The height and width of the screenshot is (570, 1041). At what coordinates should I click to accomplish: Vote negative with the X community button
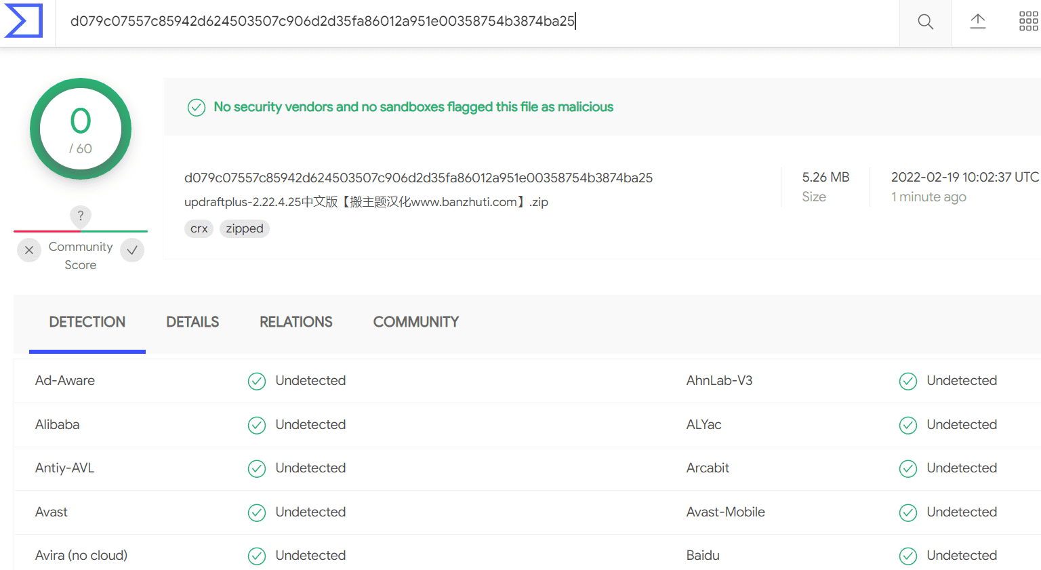point(29,250)
